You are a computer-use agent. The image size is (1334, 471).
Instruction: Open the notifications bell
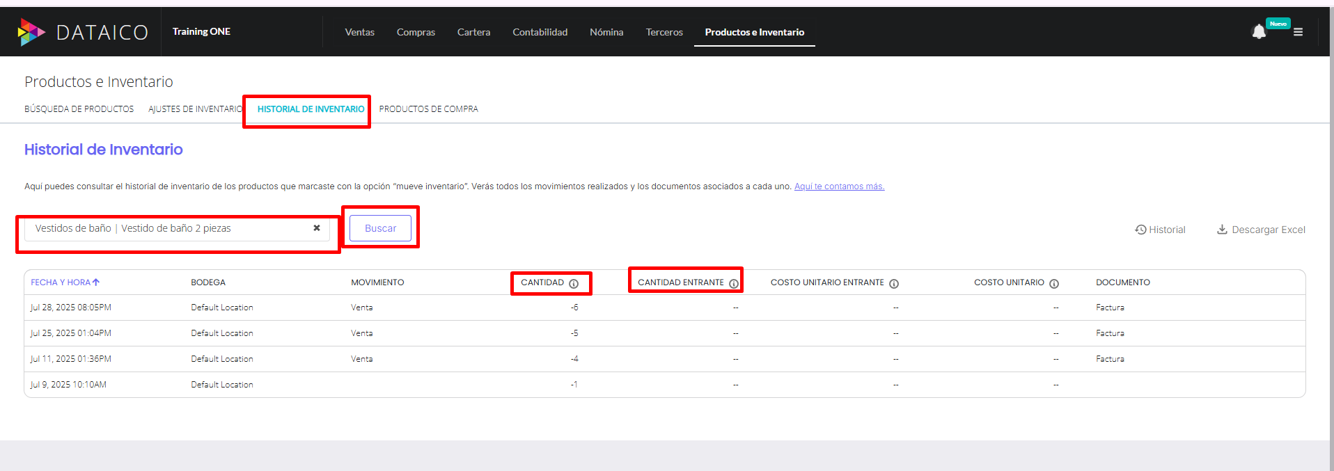tap(1258, 32)
